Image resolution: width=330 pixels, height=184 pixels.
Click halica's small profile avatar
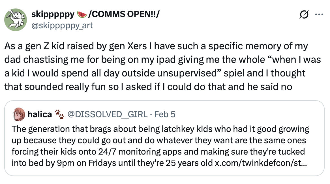click(19, 114)
